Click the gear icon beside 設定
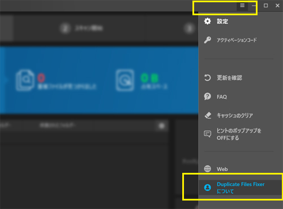The width and height of the screenshot is (283, 209). coord(208,21)
